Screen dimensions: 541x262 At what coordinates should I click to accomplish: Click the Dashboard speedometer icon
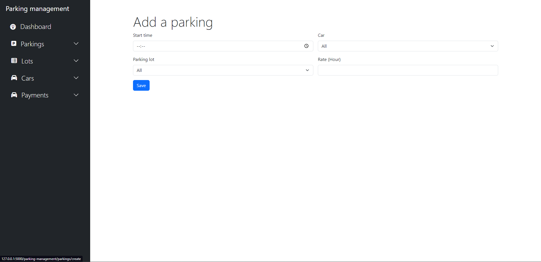(x=13, y=26)
